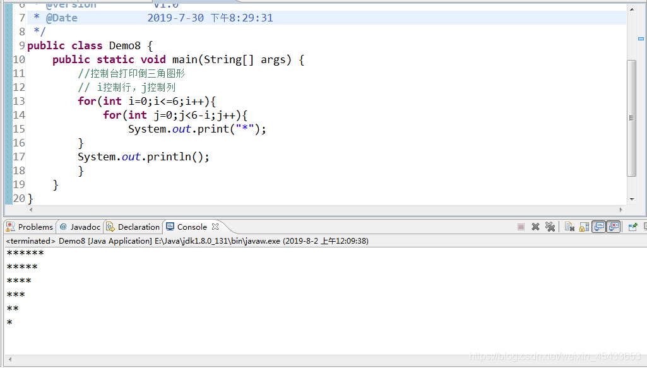Screen dimensions: 647x368
Task: Click the "public class" keywords on line 9
Action: [x=65, y=45]
